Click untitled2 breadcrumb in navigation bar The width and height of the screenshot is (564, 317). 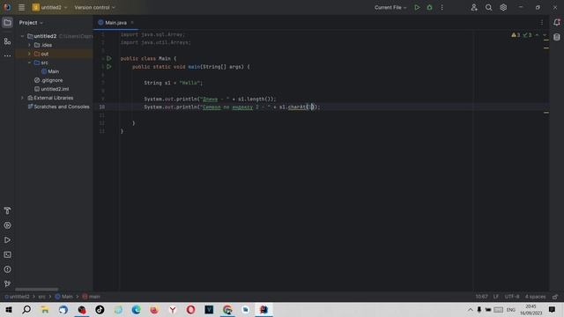point(18,297)
